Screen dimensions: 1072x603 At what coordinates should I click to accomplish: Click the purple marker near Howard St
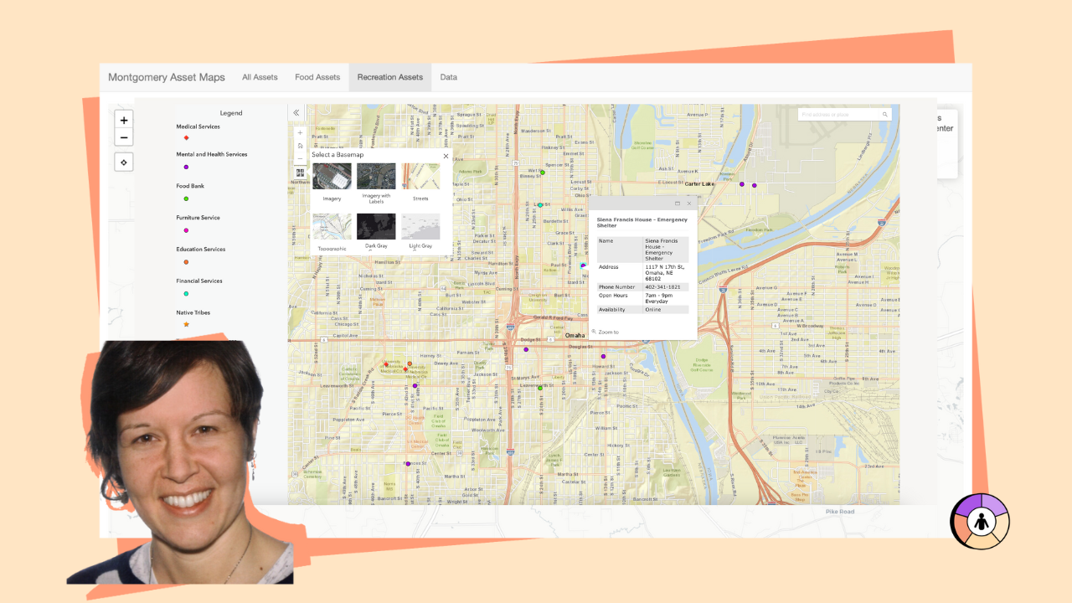603,357
